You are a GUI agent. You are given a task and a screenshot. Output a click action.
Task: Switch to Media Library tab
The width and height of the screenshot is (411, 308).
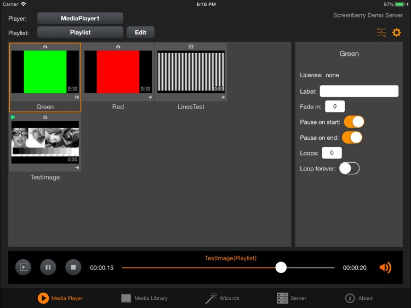145,298
